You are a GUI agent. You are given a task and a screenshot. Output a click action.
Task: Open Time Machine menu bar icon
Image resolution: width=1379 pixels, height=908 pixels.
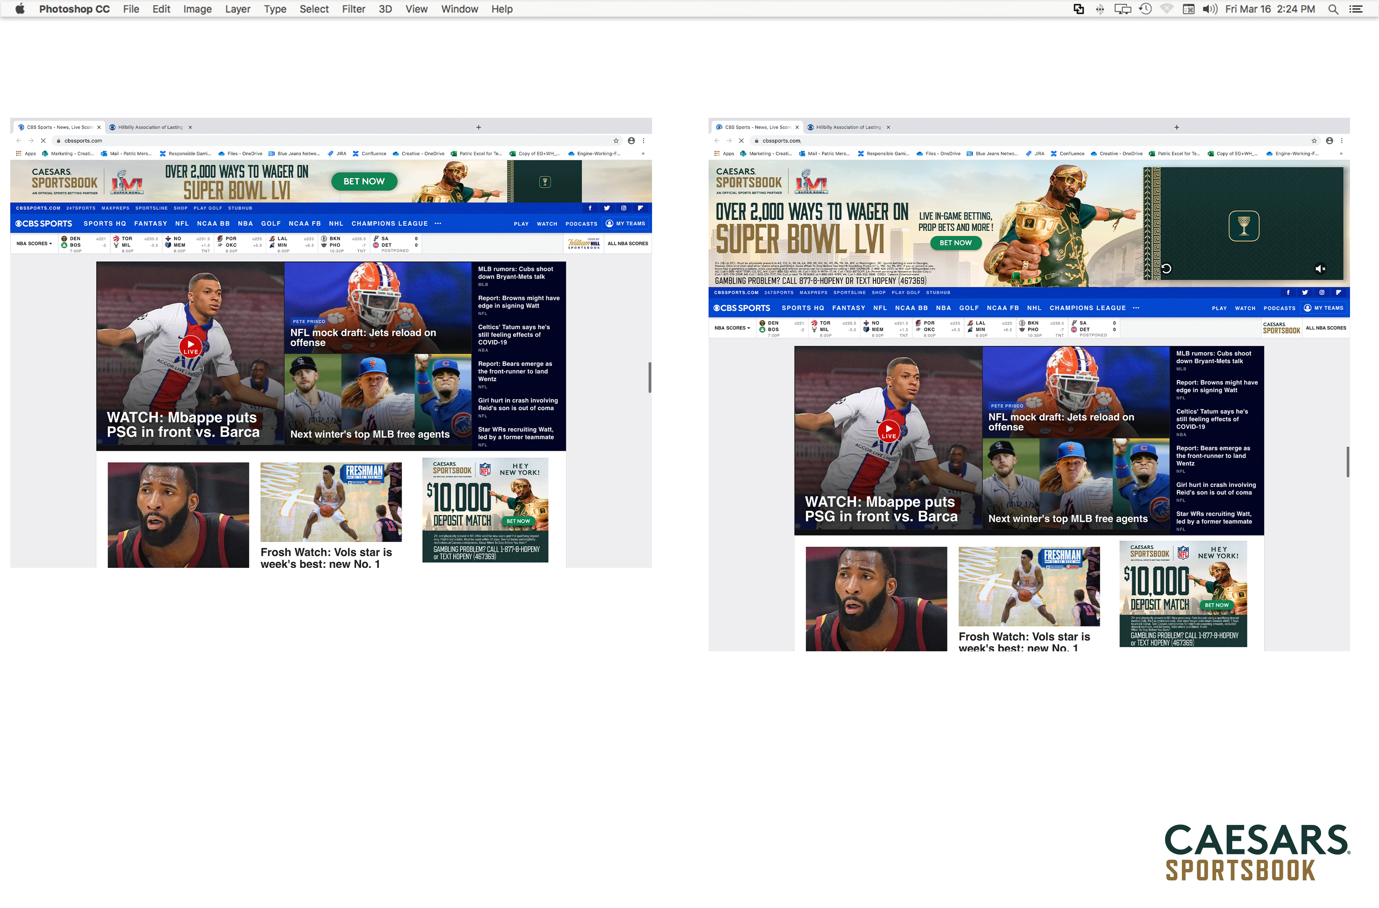click(1146, 9)
